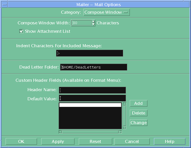
Task: Open Help for Mail Options
Action: pyautogui.click(x=169, y=141)
